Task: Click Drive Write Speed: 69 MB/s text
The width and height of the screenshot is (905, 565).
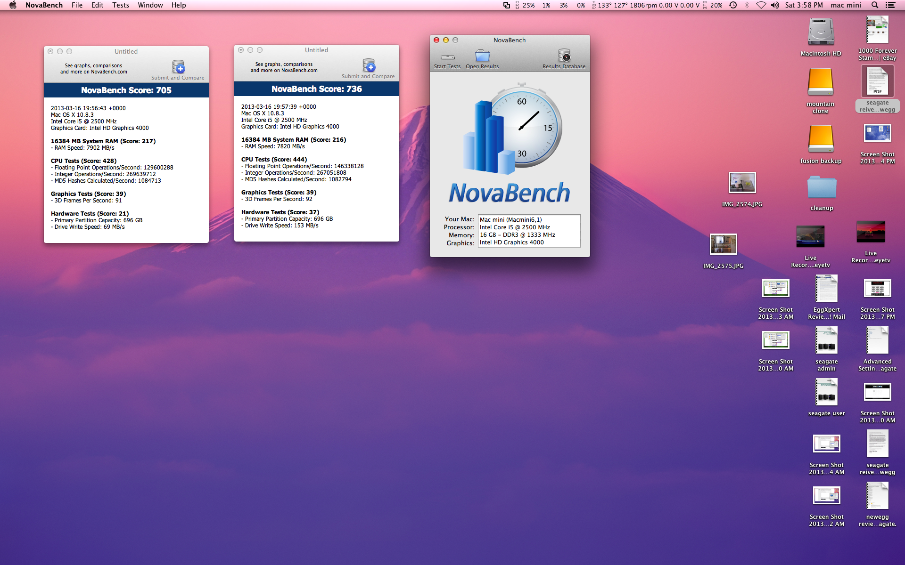Action: (x=88, y=227)
